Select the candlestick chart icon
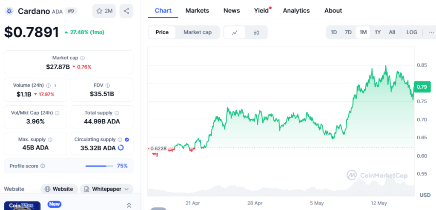The width and height of the screenshot is (436, 210). (256, 32)
